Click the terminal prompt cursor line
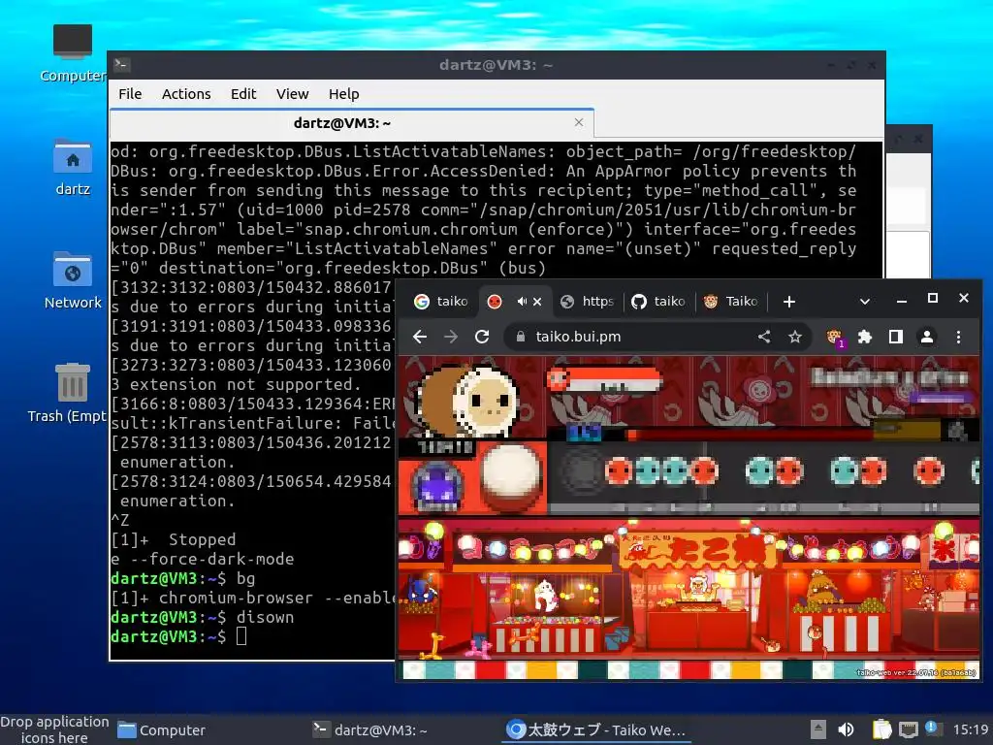 click(178, 636)
